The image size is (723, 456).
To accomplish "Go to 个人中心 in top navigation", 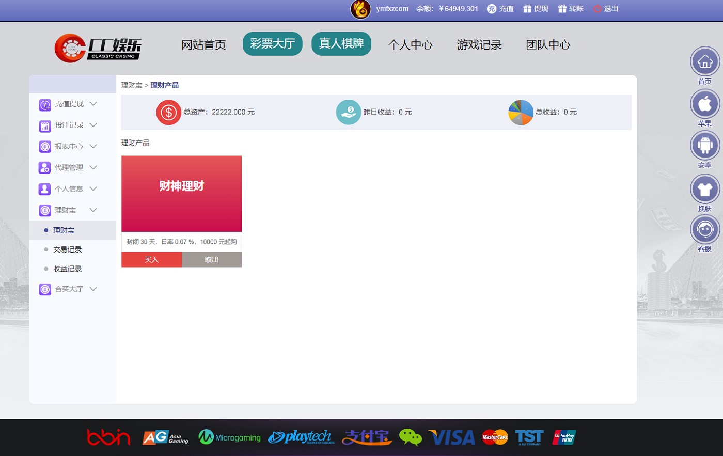I will tap(410, 45).
